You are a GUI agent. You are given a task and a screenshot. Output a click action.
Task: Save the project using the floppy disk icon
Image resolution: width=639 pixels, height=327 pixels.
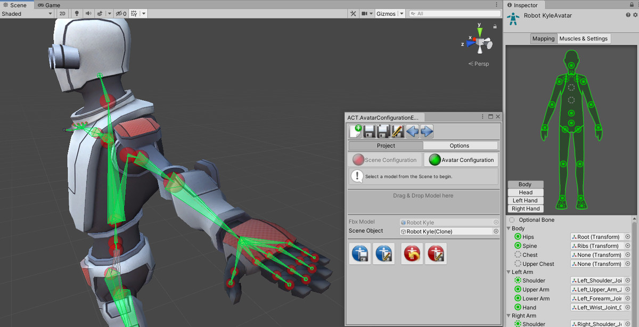[368, 131]
